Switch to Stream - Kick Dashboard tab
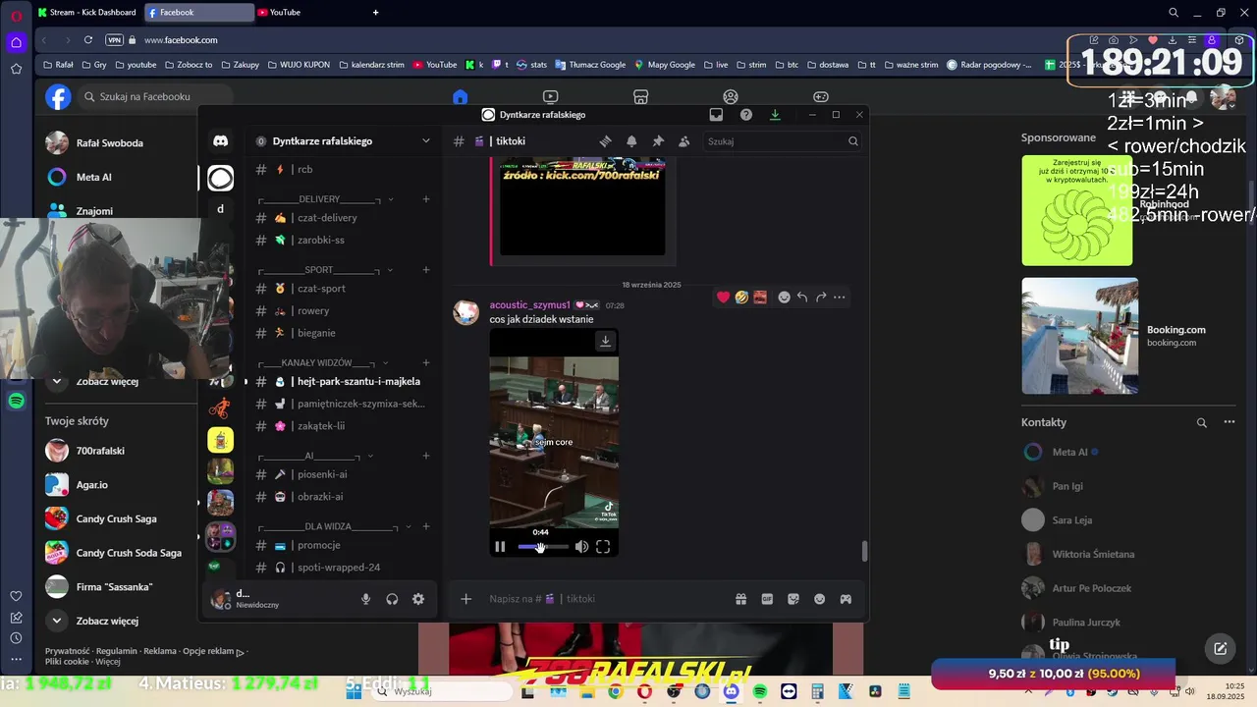Screen dimensions: 1257x707 pyautogui.click(x=86, y=13)
